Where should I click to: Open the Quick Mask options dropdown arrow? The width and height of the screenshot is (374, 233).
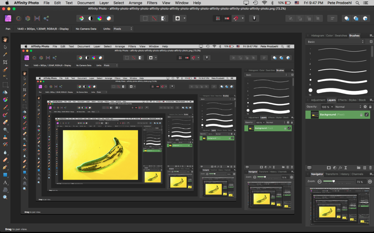click(184, 18)
